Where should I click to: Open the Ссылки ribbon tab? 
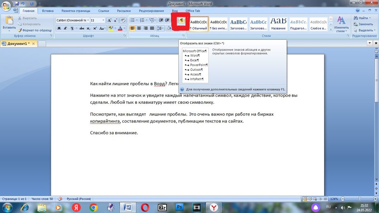coord(104,11)
